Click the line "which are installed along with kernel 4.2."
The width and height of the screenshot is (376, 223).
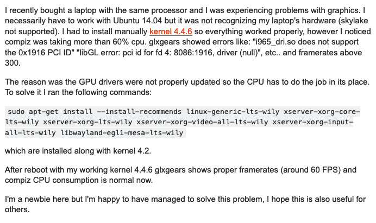[x=82, y=150]
